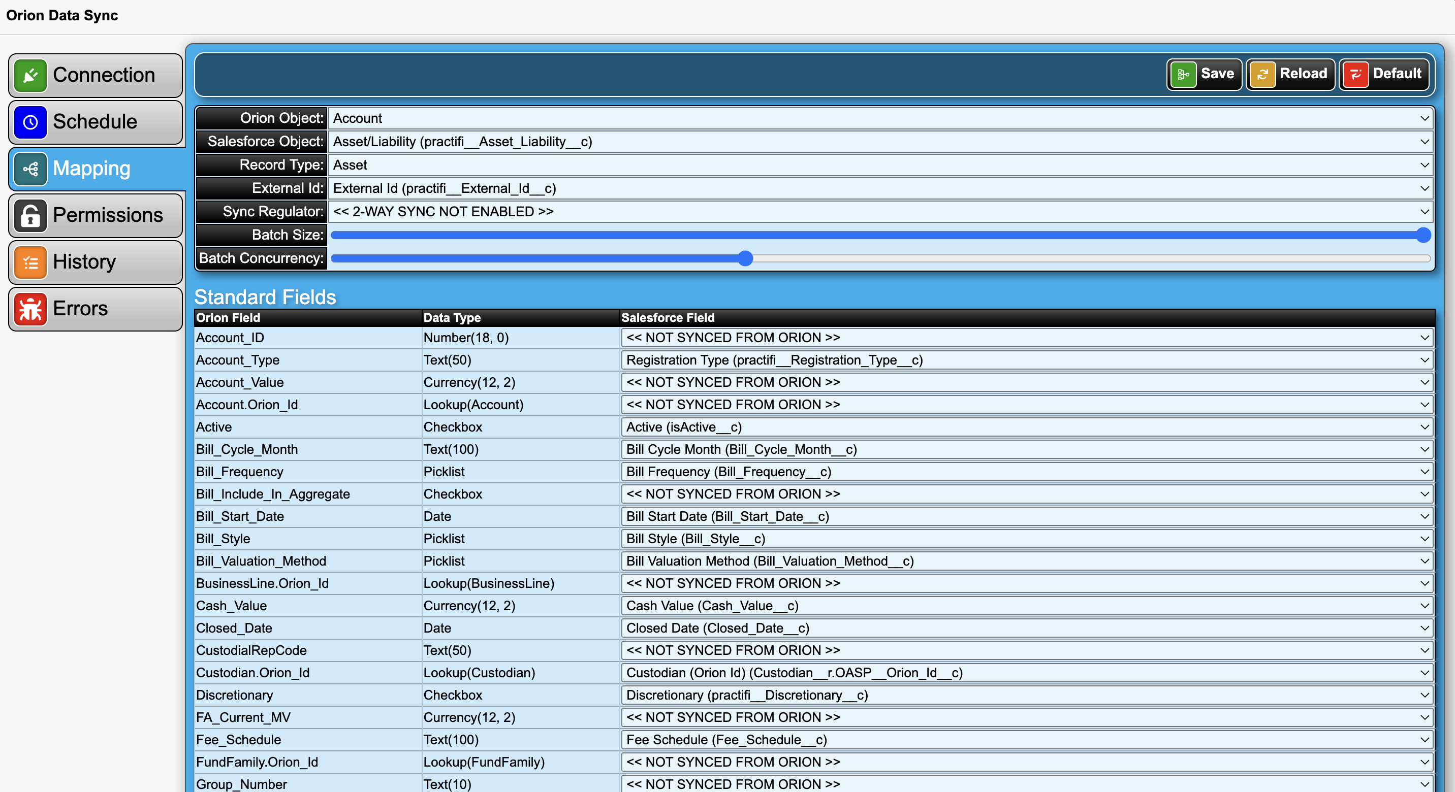The image size is (1455, 792).
Task: Click the green Save icon
Action: tap(1183, 75)
